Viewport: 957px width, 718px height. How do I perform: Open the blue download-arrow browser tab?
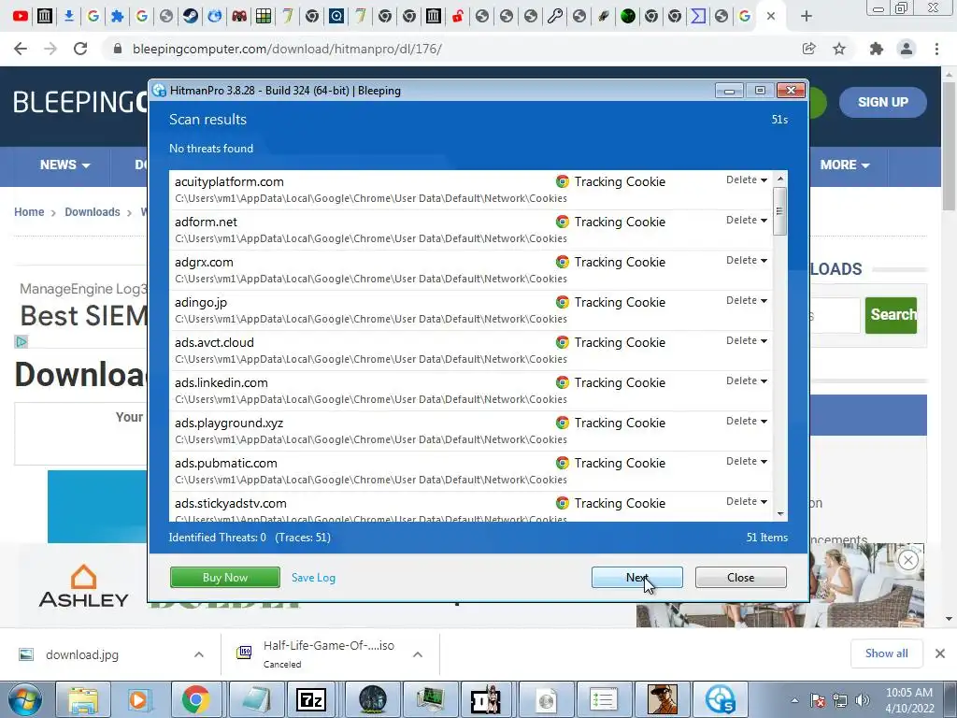pos(69,16)
